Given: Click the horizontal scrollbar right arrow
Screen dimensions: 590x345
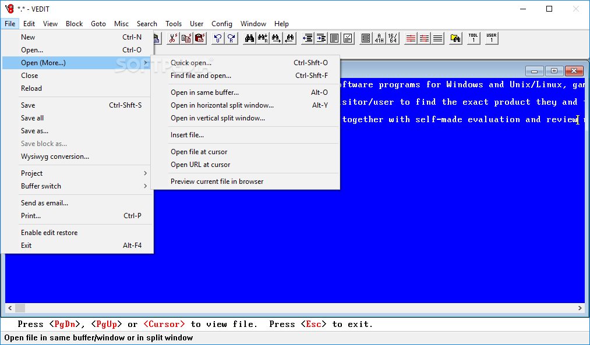Looking at the screenshot, I should [x=580, y=308].
